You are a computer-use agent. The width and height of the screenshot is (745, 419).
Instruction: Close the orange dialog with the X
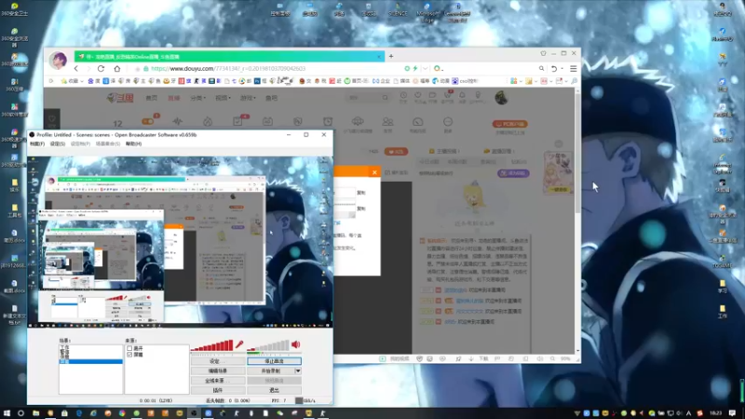(374, 172)
